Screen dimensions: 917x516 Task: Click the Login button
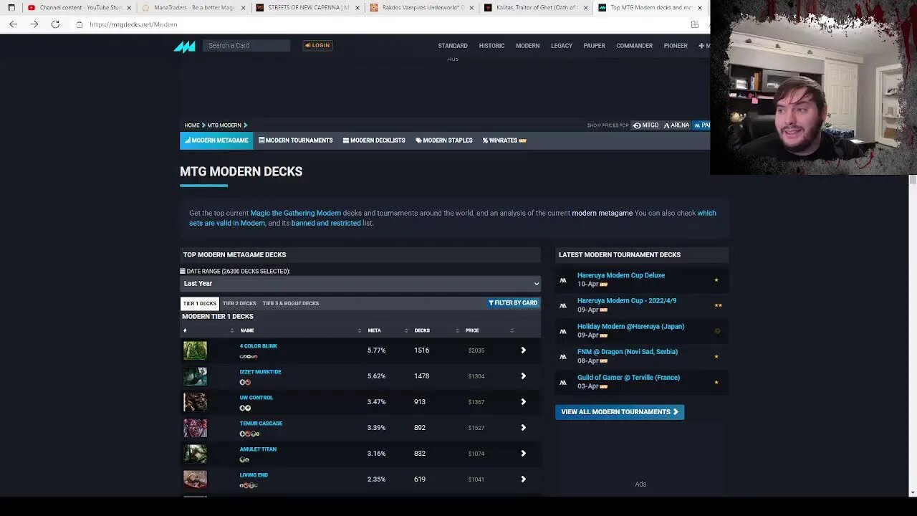317,45
